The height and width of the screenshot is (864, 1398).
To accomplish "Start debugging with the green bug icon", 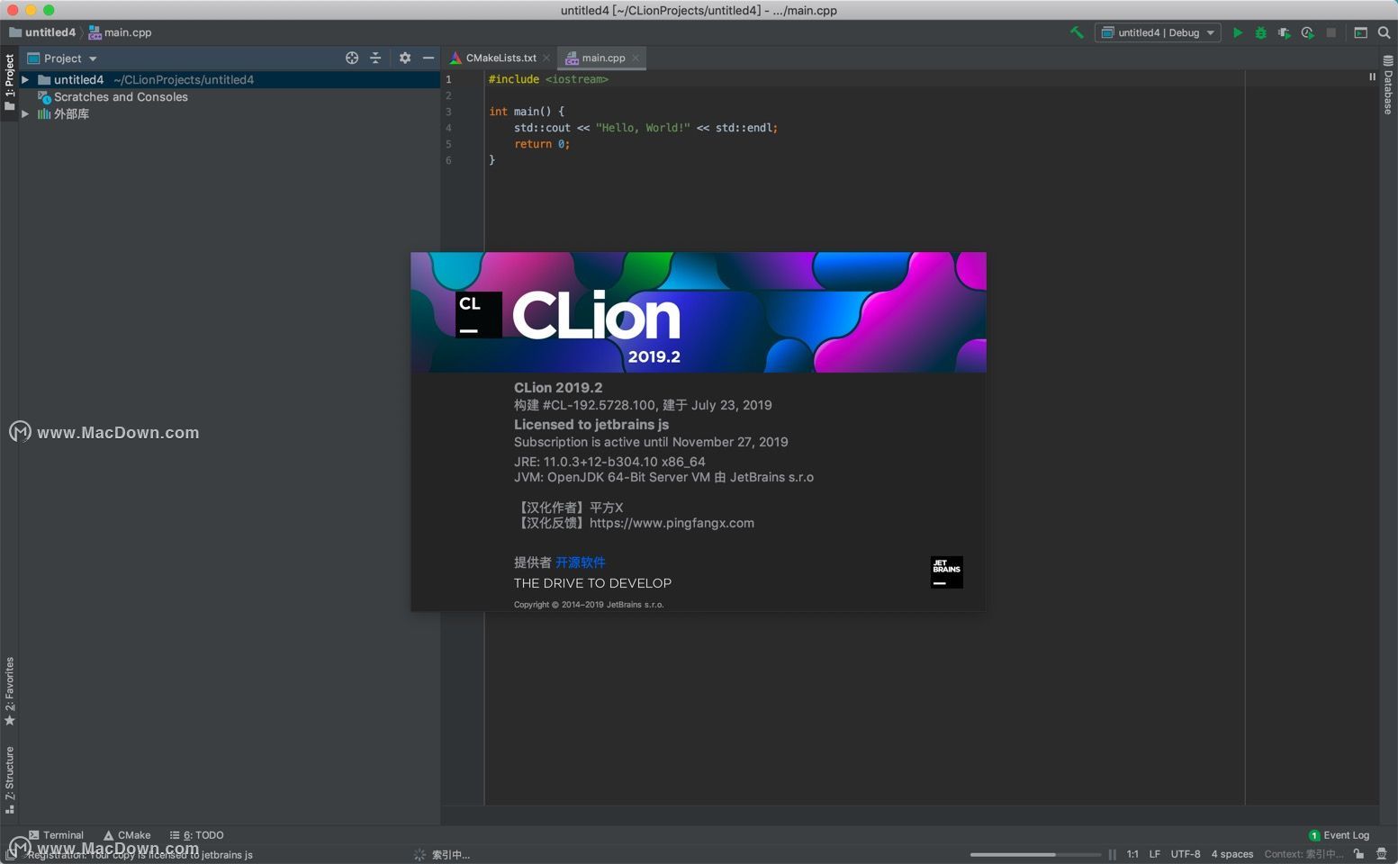I will (1261, 32).
